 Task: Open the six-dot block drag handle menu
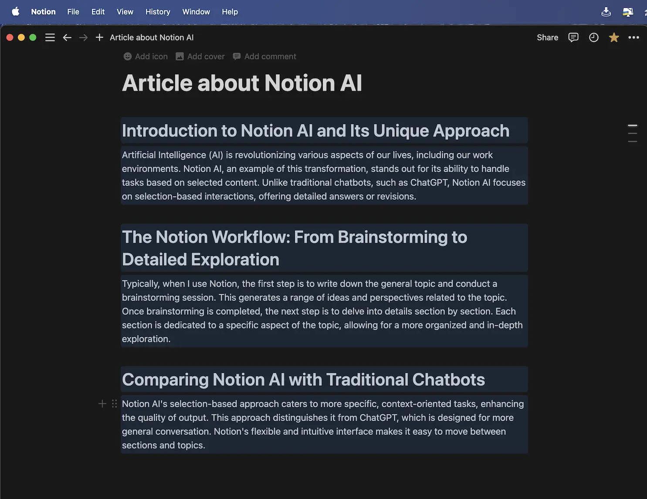[114, 404]
